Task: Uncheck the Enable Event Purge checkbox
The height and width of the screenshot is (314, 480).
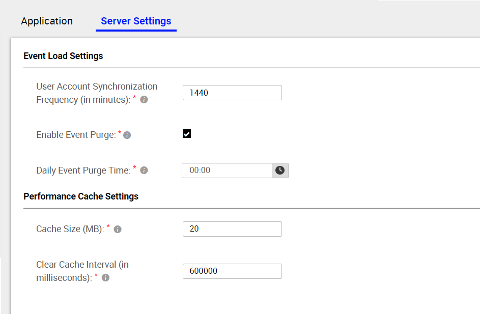Action: coord(187,134)
